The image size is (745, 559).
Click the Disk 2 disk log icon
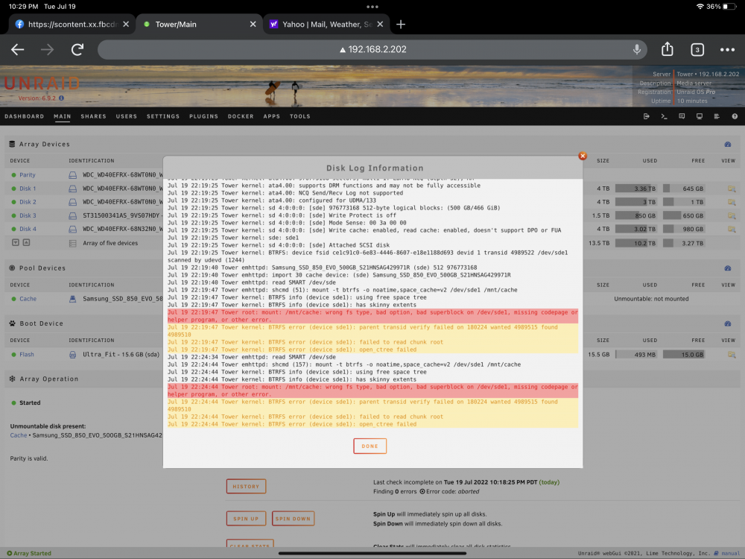[73, 202]
